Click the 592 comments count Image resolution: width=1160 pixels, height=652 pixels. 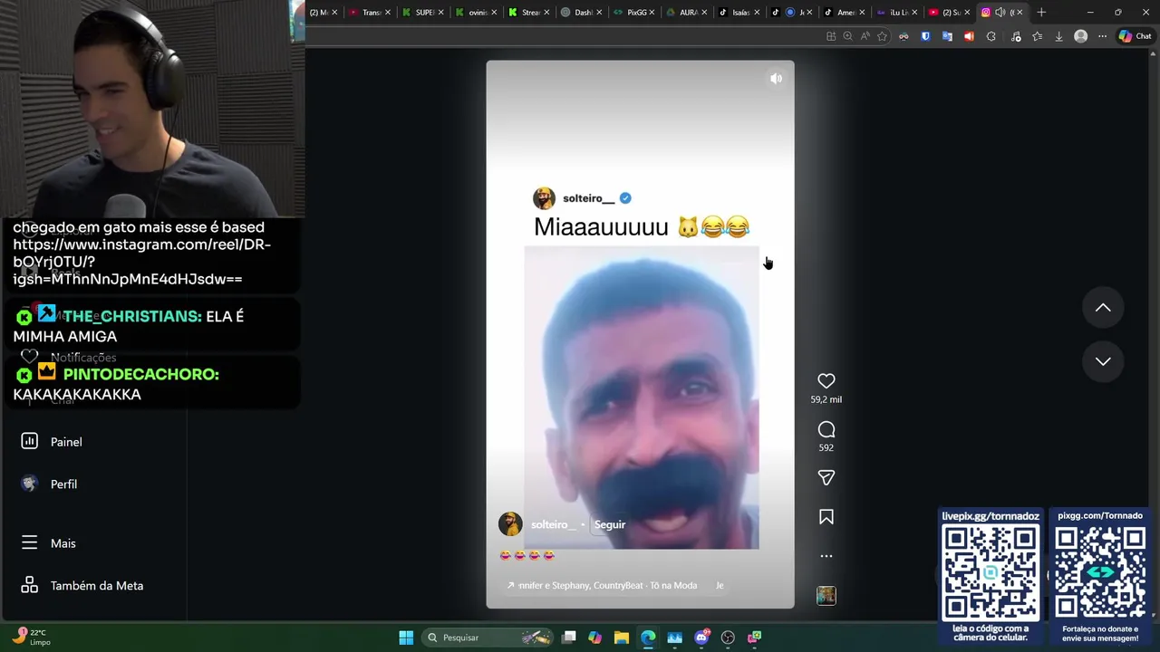pyautogui.click(x=826, y=447)
